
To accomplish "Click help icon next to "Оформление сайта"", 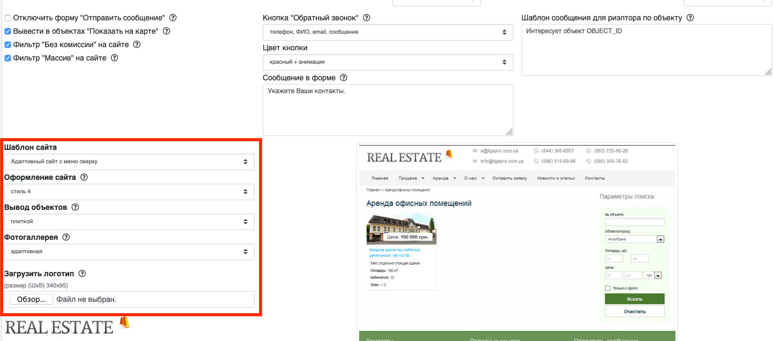I will pyautogui.click(x=84, y=177).
